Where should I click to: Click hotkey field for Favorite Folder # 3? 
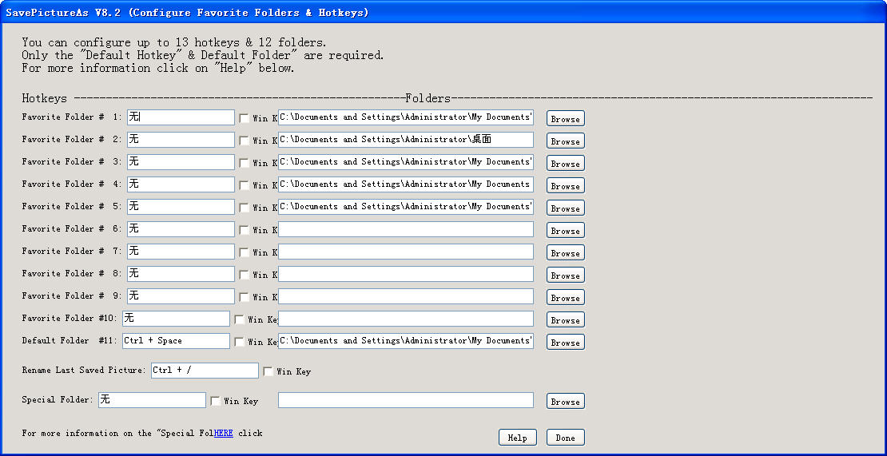click(181, 162)
